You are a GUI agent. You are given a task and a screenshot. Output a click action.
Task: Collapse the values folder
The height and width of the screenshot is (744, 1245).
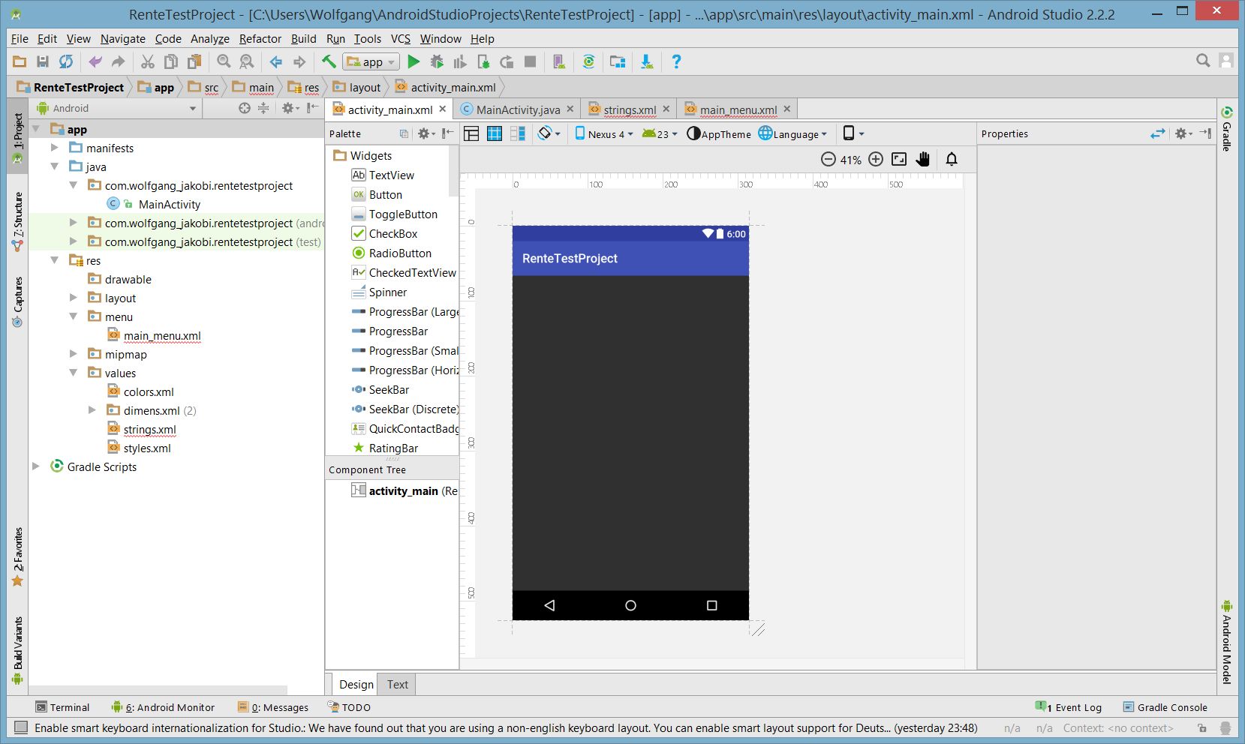click(x=74, y=373)
